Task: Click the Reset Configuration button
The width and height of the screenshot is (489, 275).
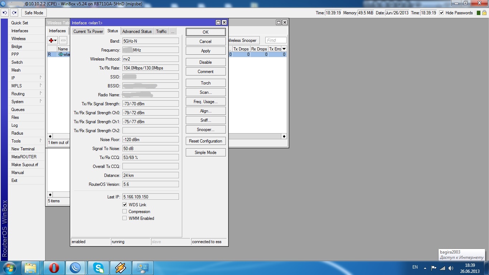Action: click(205, 141)
